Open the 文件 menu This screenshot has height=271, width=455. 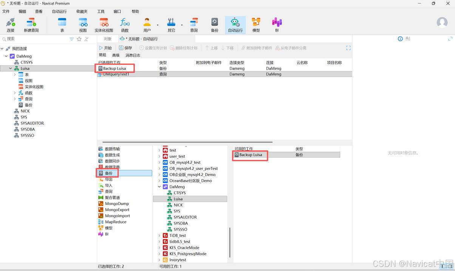pyautogui.click(x=6, y=11)
